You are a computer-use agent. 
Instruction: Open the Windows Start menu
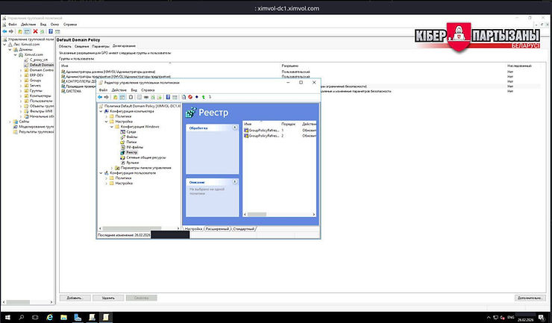[7, 317]
